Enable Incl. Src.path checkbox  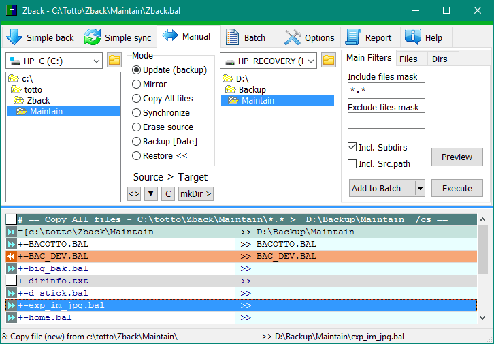352,164
